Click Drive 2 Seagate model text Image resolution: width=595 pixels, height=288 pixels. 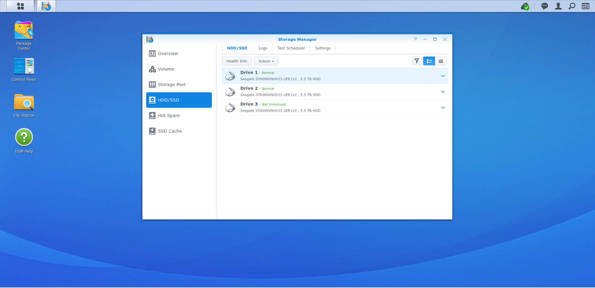tap(280, 95)
